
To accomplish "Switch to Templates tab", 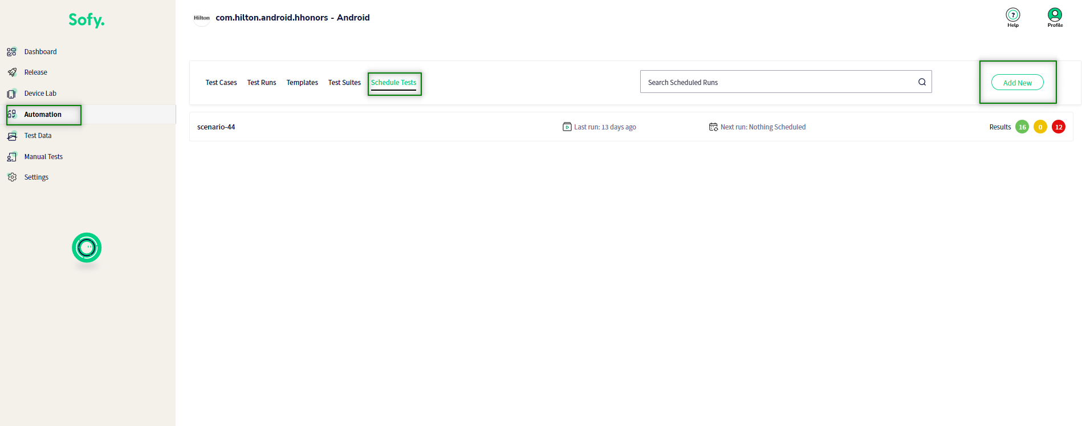I will tap(302, 83).
